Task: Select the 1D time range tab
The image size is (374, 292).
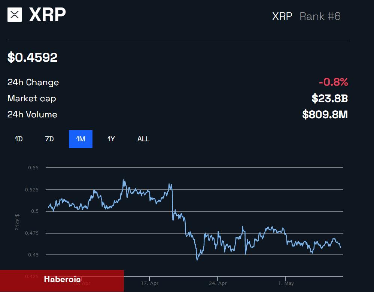Action: pyautogui.click(x=19, y=139)
